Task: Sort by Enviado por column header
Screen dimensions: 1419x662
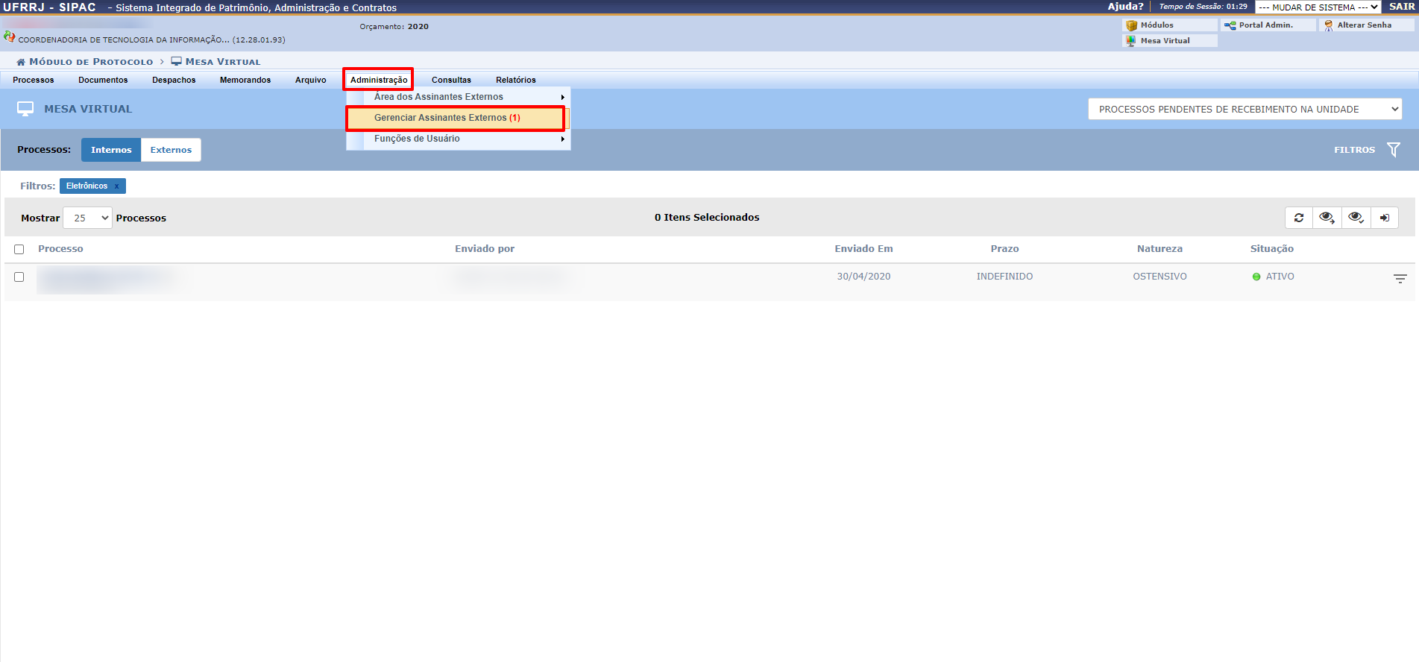Action: (x=485, y=249)
